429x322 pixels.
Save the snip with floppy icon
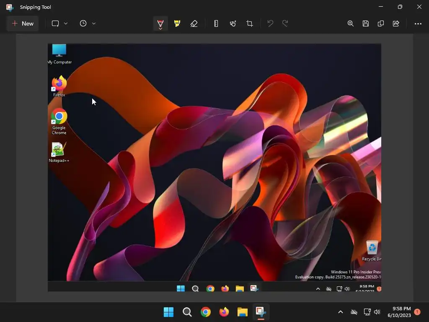[x=365, y=23]
